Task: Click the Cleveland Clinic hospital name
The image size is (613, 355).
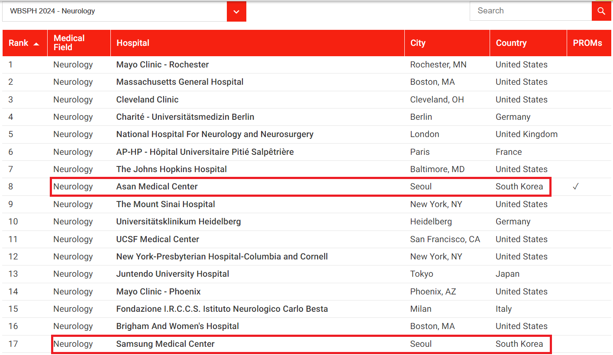Action: pos(147,99)
